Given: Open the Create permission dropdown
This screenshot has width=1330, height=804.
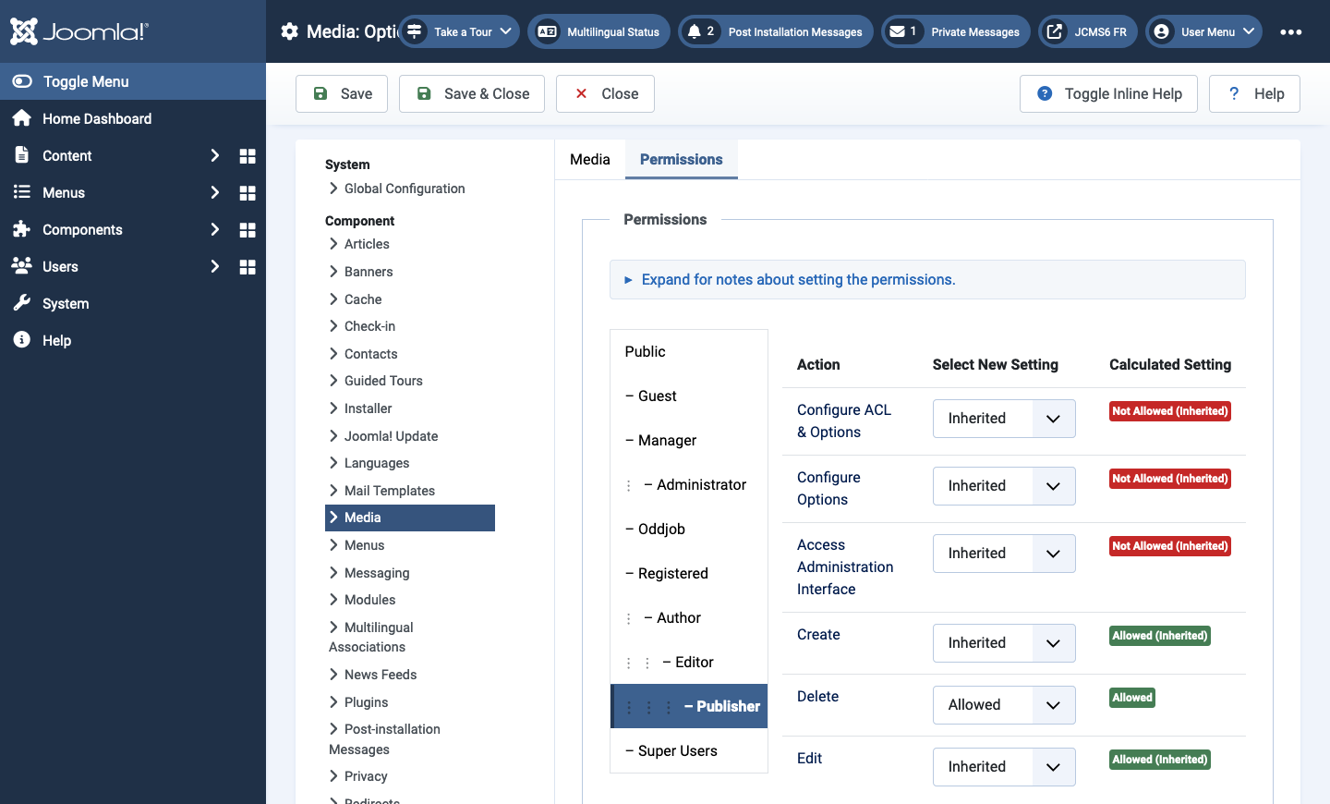Looking at the screenshot, I should [1004, 643].
